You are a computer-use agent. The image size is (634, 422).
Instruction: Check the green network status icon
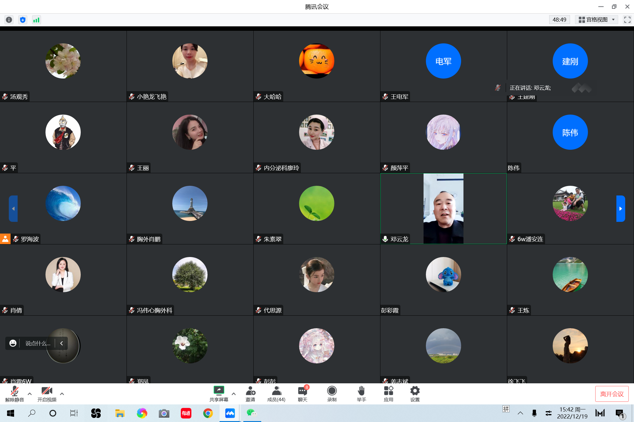click(x=36, y=20)
